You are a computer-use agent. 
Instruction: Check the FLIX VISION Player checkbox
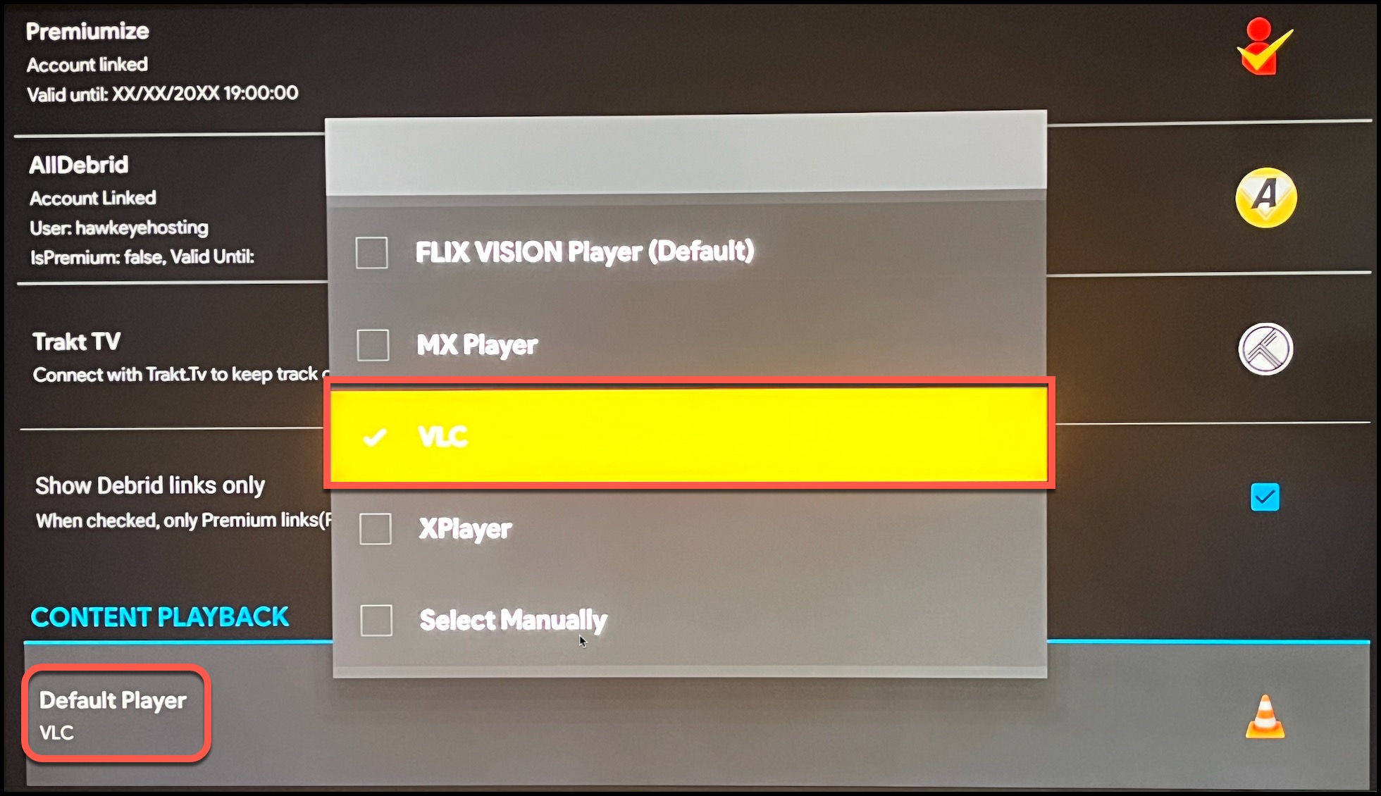click(x=371, y=253)
